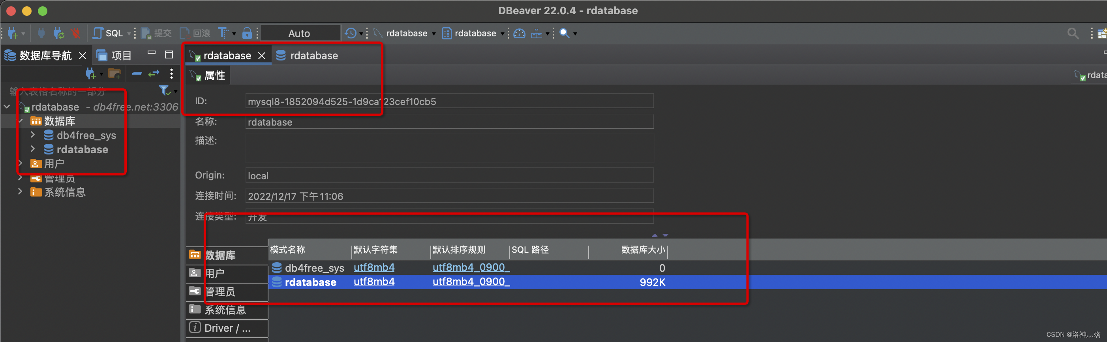Click the table name filter input

coord(82,91)
